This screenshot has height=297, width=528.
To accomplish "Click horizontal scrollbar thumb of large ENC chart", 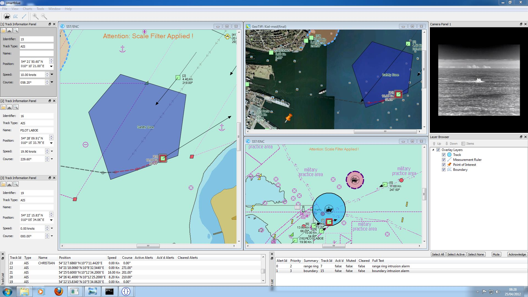I will click(x=148, y=246).
